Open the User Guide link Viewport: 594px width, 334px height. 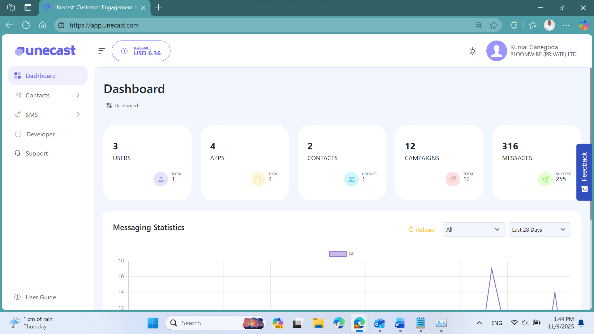tap(41, 297)
